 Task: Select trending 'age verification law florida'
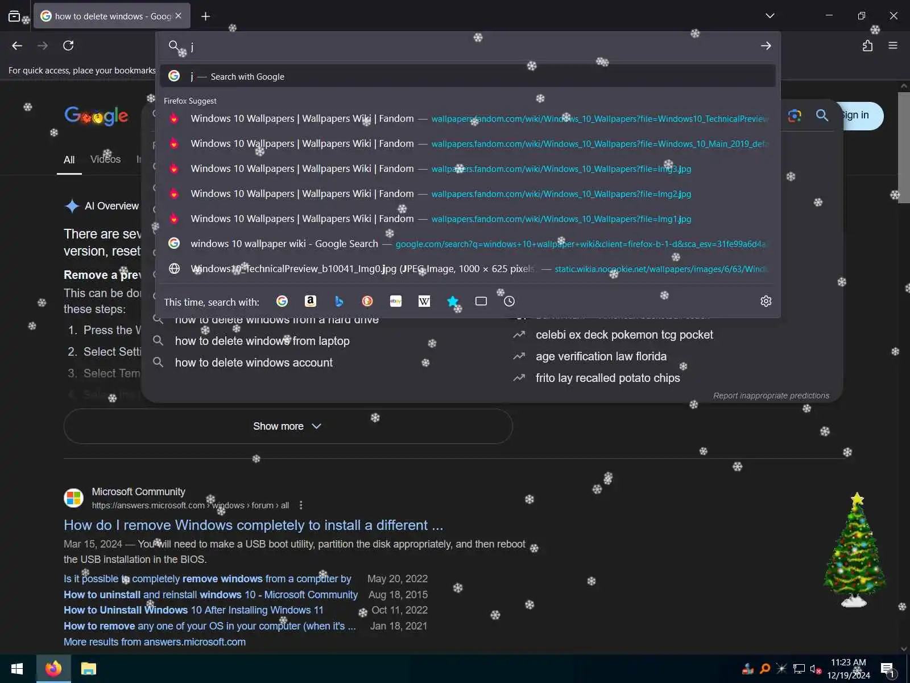601,356
